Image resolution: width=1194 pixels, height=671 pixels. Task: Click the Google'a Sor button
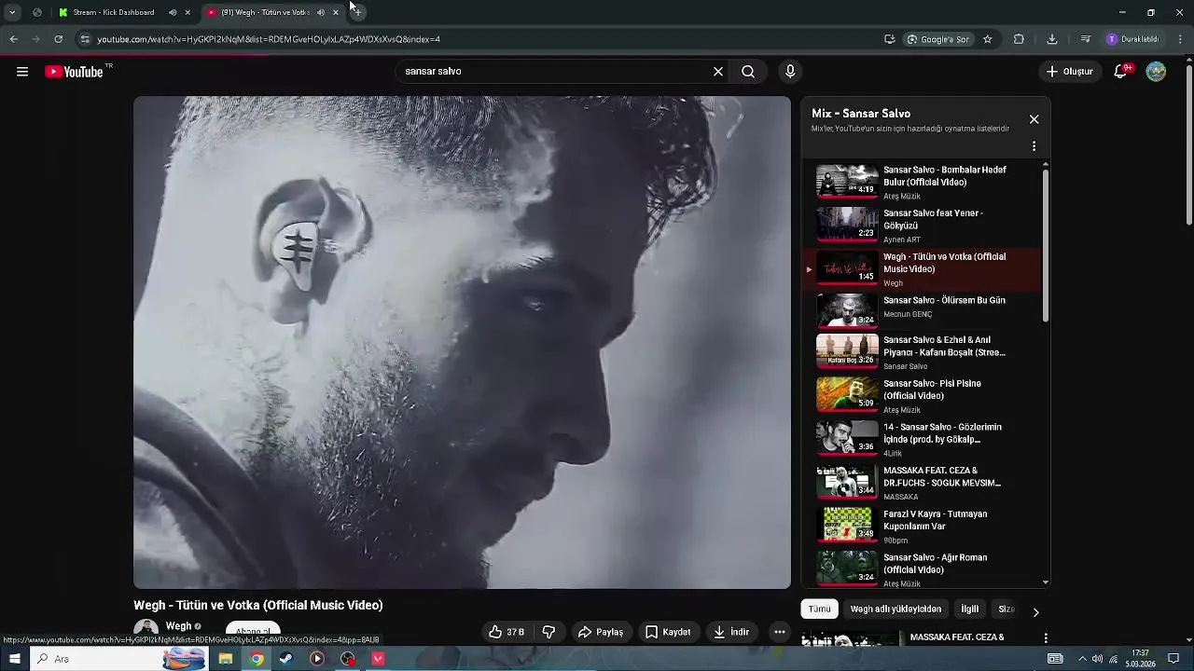pos(937,39)
